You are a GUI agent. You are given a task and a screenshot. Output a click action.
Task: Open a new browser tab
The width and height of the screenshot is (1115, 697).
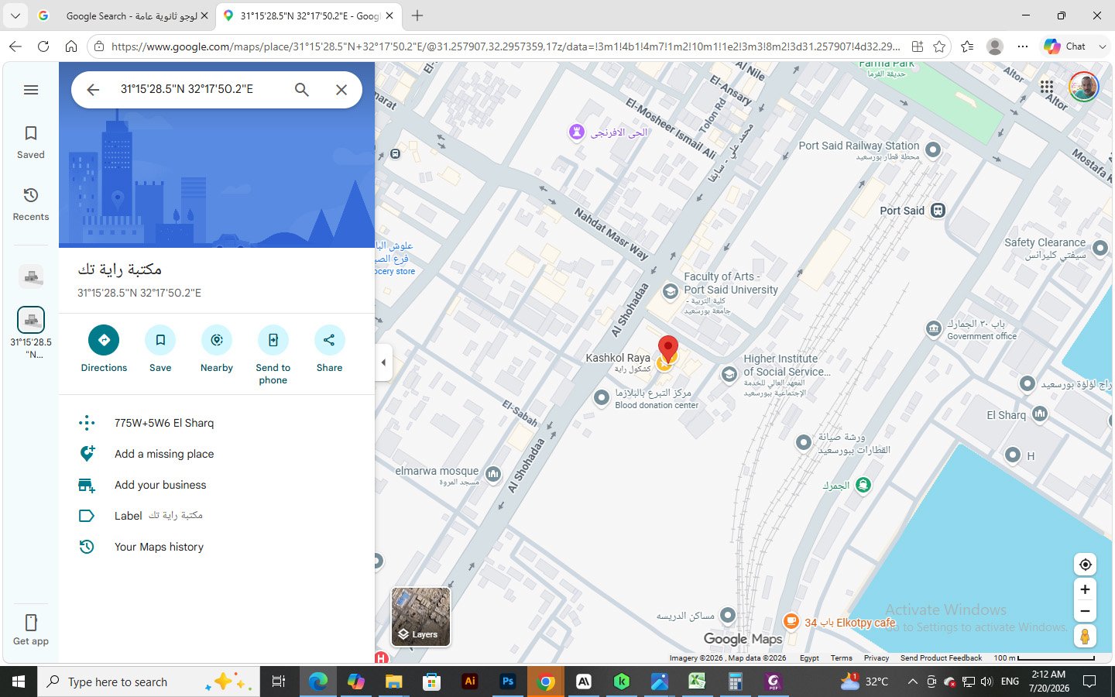(x=417, y=15)
